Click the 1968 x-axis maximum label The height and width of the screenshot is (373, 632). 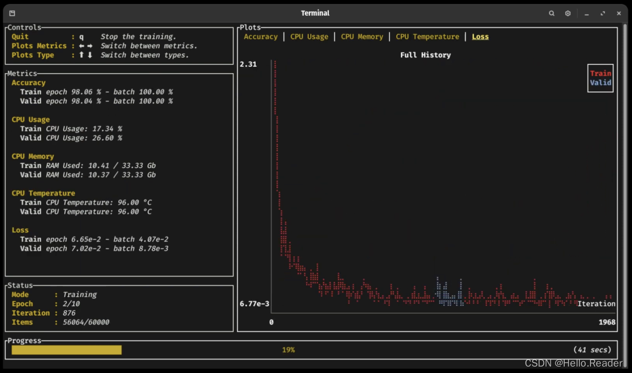[x=607, y=322]
